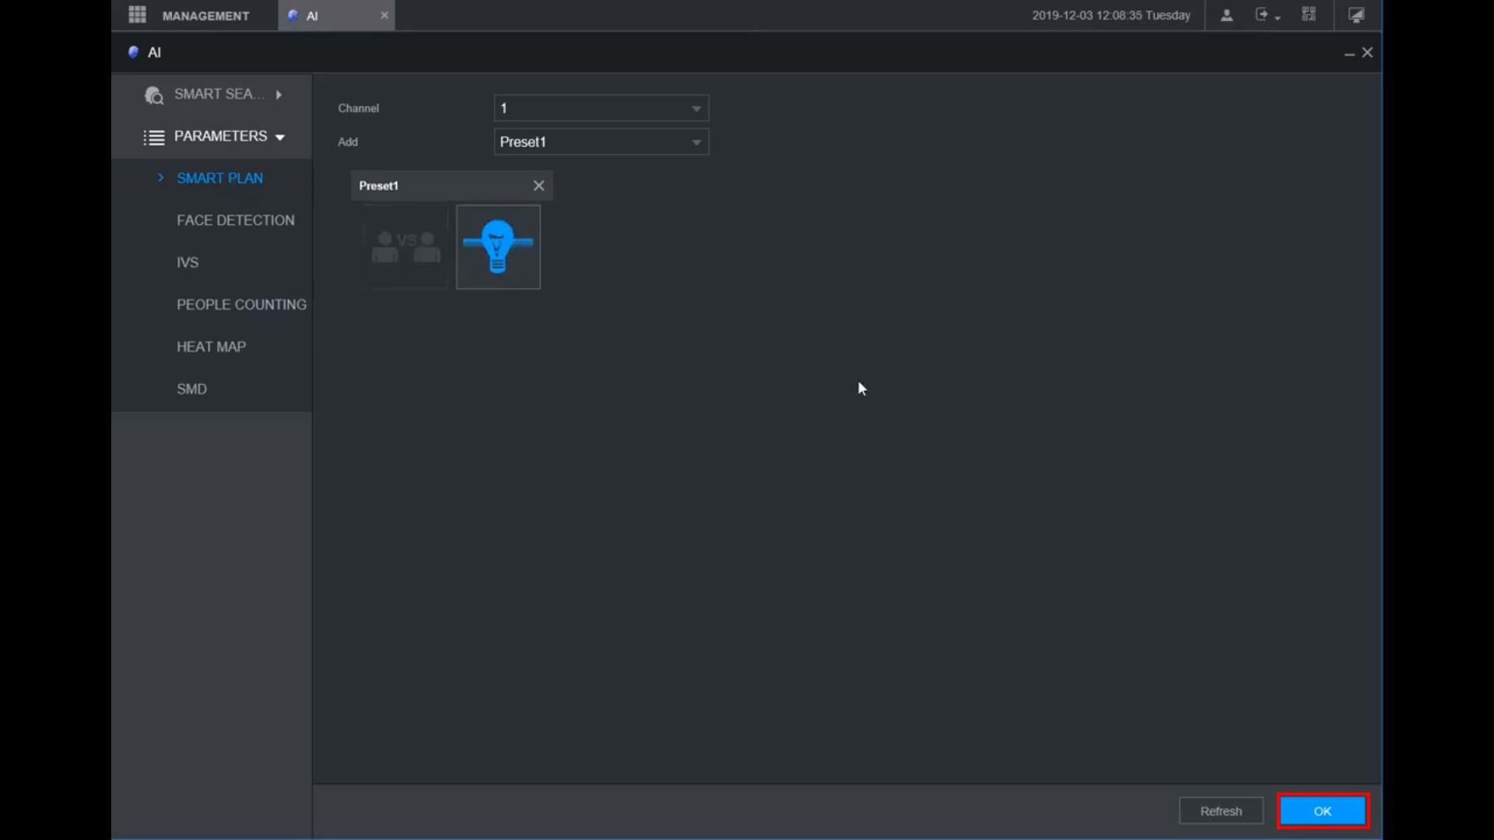
Task: Click the Smart Search magnifier icon
Action: [x=154, y=95]
